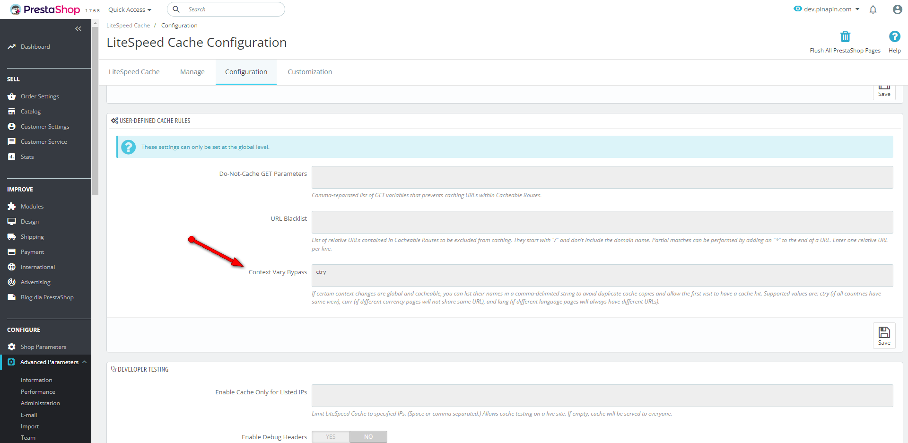
Task: Open the Quick Access dropdown
Action: point(130,9)
